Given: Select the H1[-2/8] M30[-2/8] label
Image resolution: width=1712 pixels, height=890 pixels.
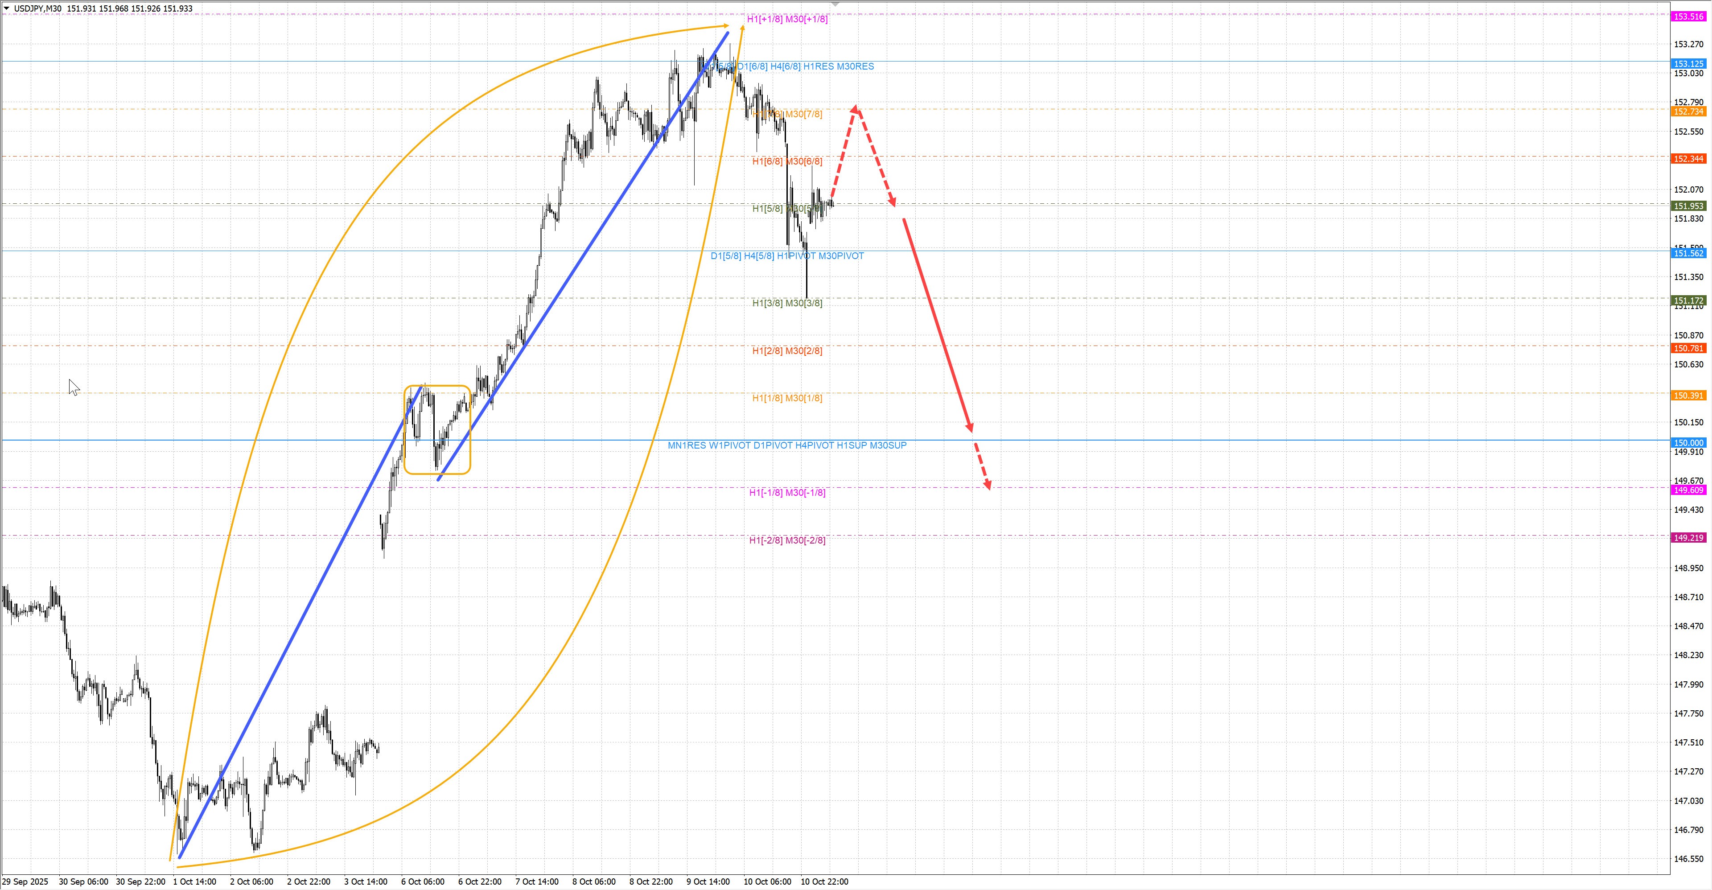Looking at the screenshot, I should [787, 540].
